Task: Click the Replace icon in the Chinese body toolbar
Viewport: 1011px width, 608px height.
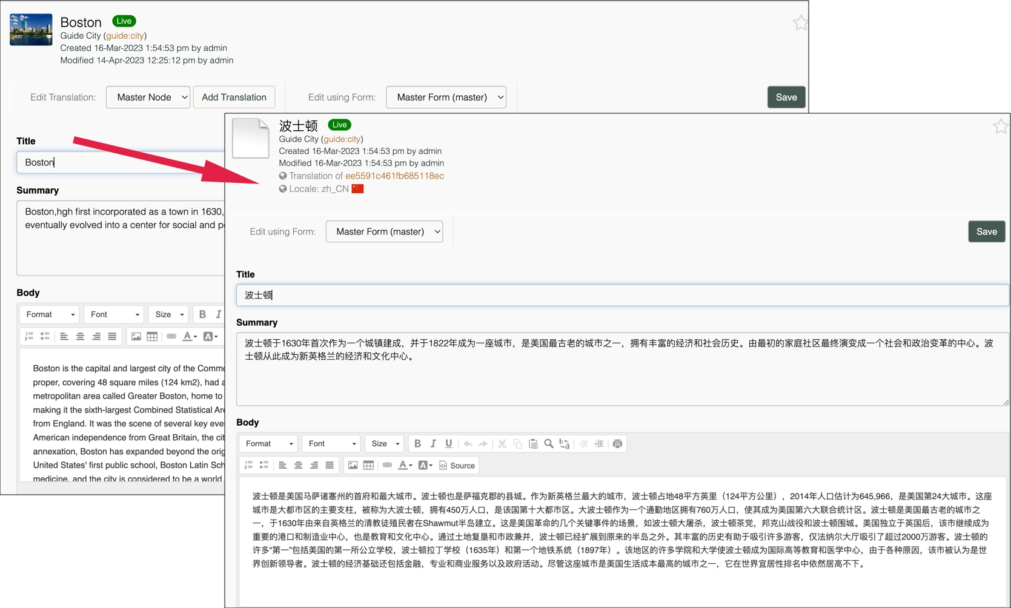Action: [565, 444]
